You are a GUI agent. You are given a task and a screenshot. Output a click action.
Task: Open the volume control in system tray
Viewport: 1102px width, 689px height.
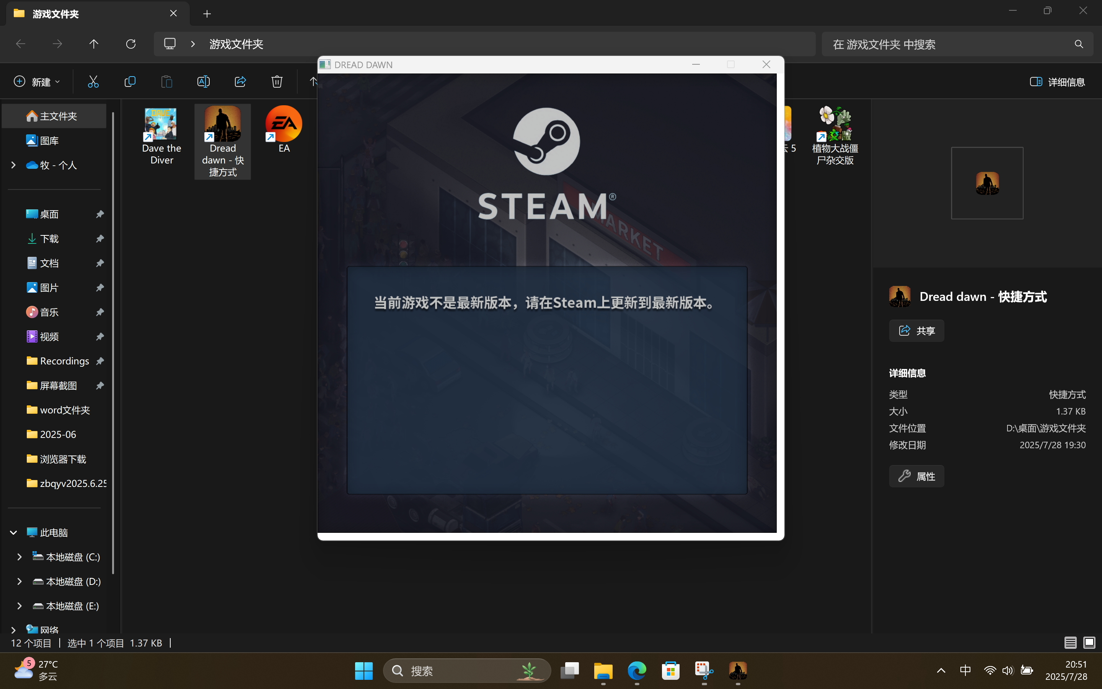[x=1007, y=670]
